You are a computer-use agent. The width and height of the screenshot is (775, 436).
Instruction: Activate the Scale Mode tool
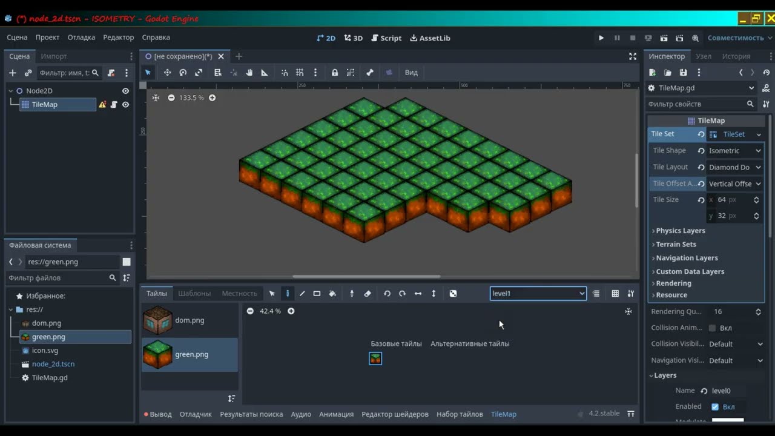(199, 72)
